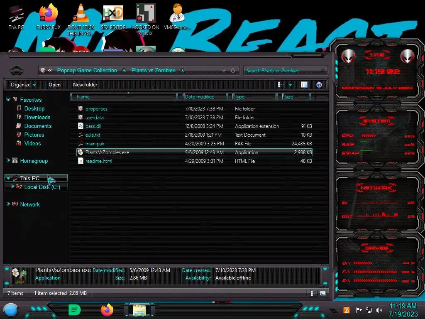Open the Organize dropdown menu

click(x=23, y=85)
